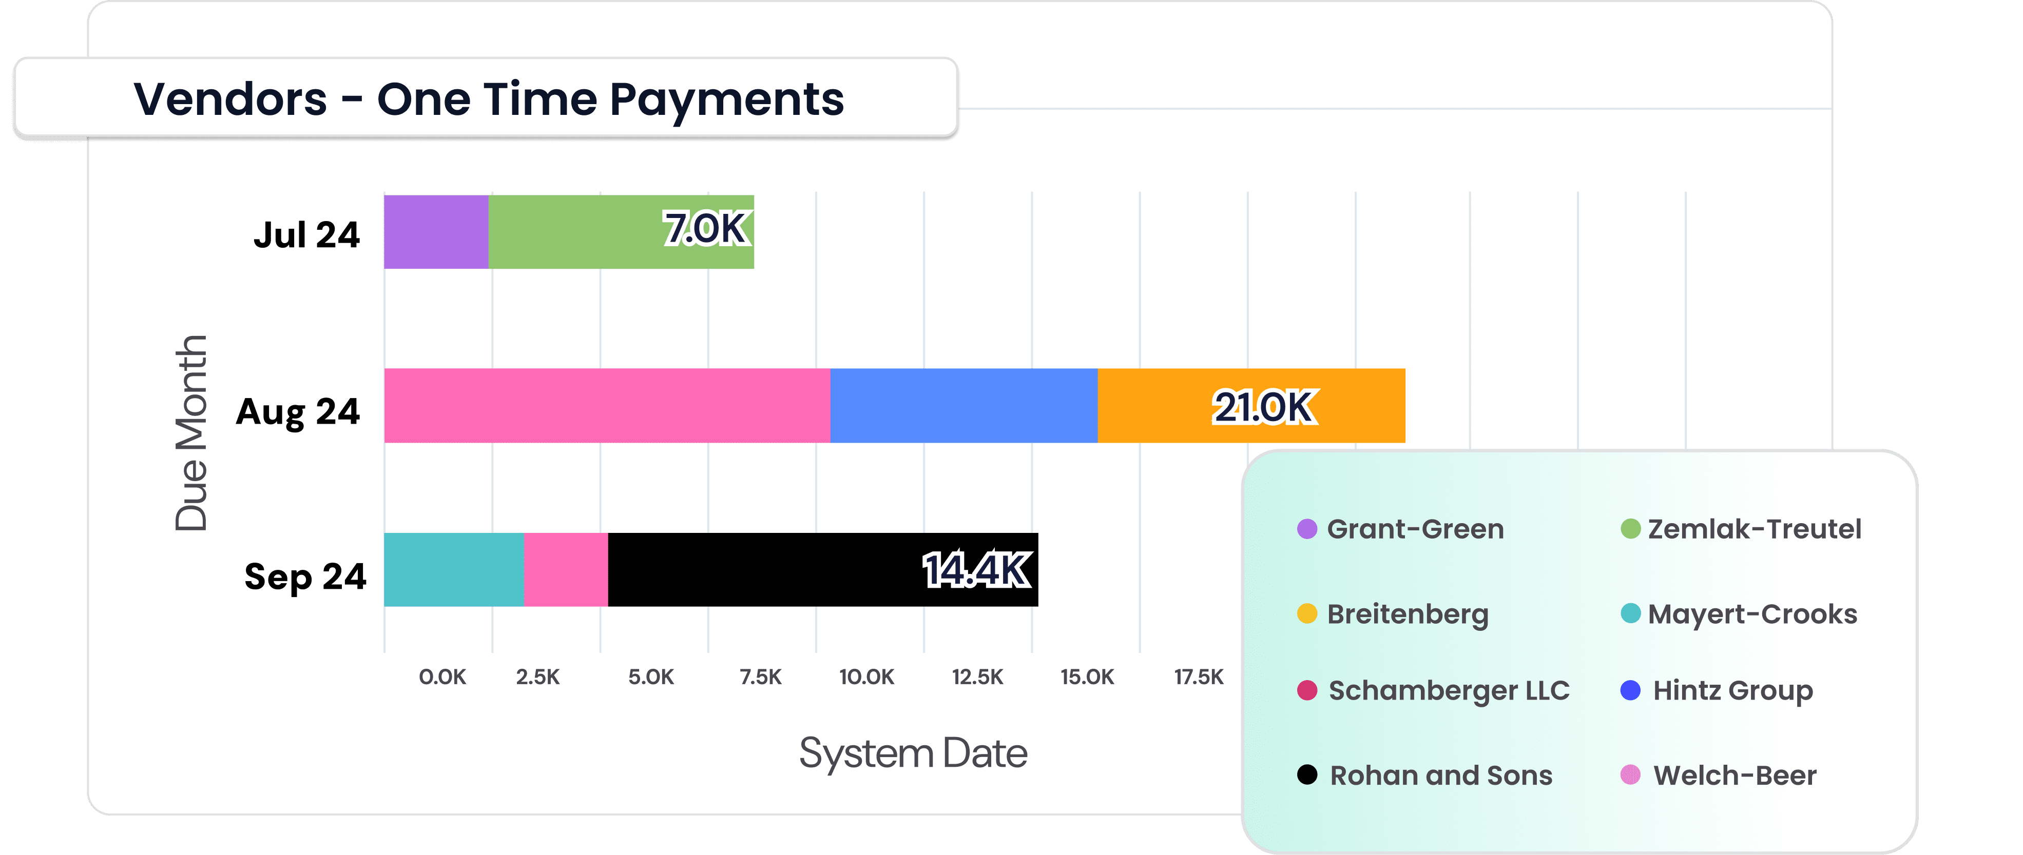
Task: Select the pink segment of Aug 24 bar
Action: 607,406
